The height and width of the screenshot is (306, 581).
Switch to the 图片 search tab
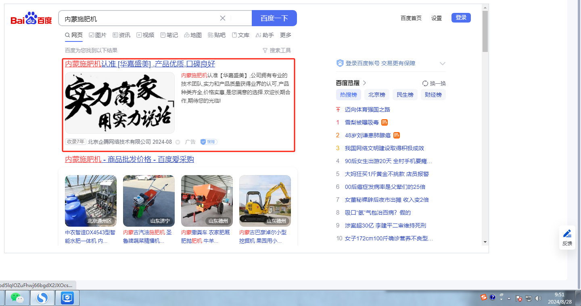pyautogui.click(x=97, y=35)
